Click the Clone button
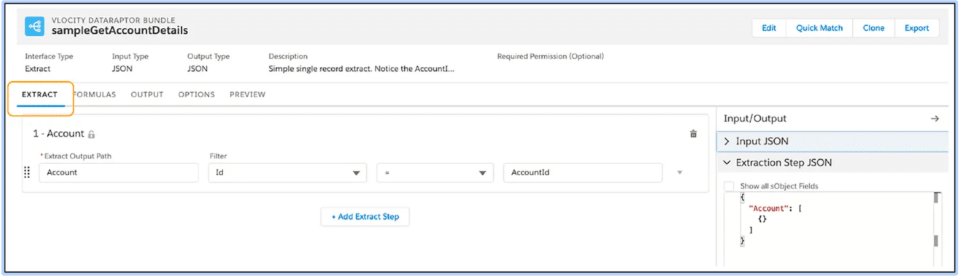The width and height of the screenshot is (960, 276). click(873, 28)
